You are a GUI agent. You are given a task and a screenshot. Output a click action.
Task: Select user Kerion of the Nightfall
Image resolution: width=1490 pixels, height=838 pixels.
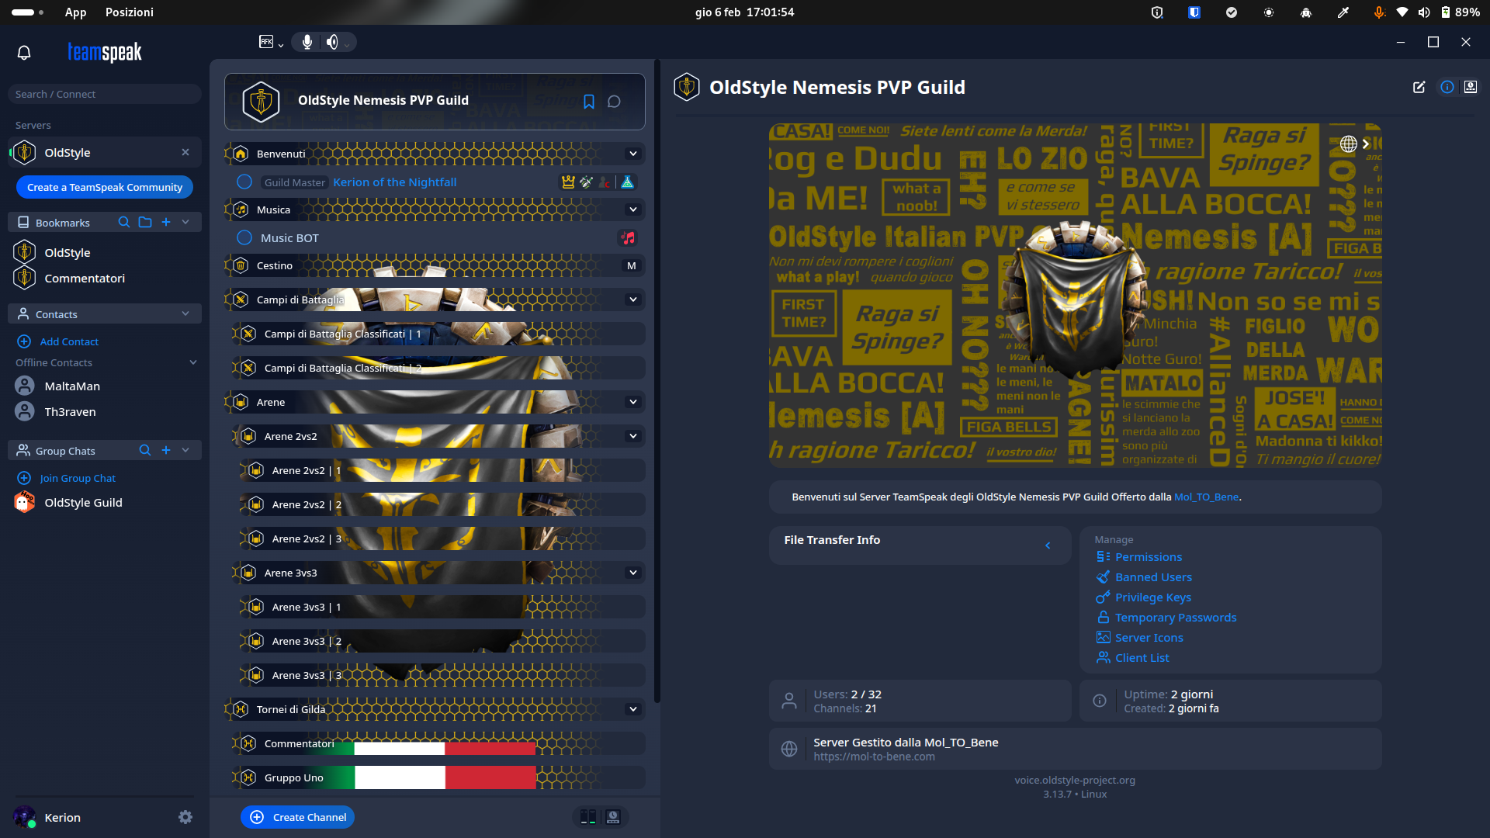[x=394, y=182]
